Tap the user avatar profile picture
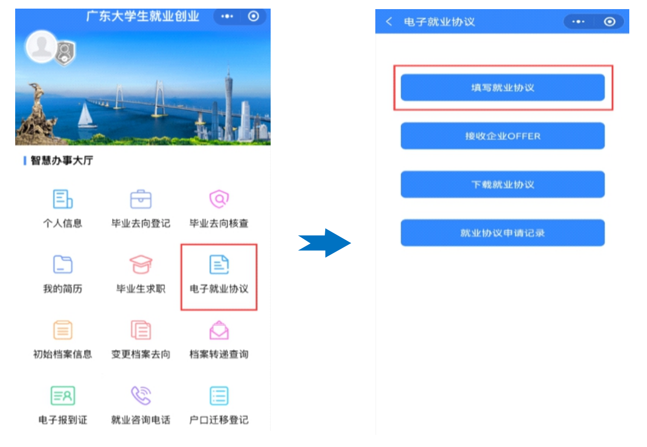This screenshot has height=447, width=647. [41, 47]
